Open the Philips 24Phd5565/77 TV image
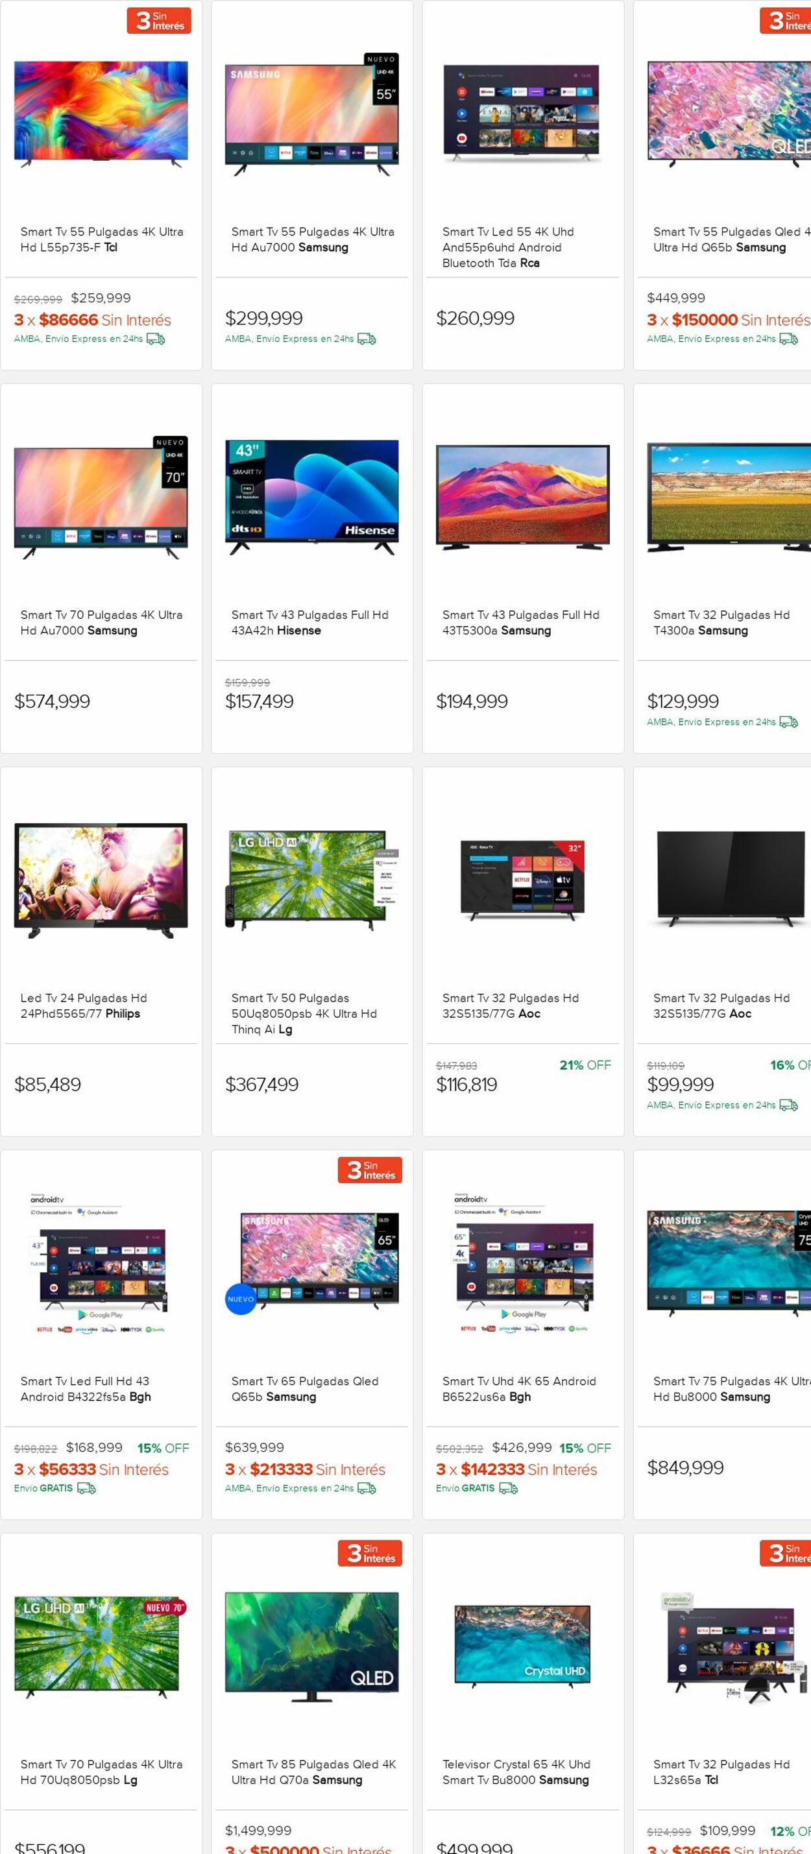811x1854 pixels. pos(101,880)
